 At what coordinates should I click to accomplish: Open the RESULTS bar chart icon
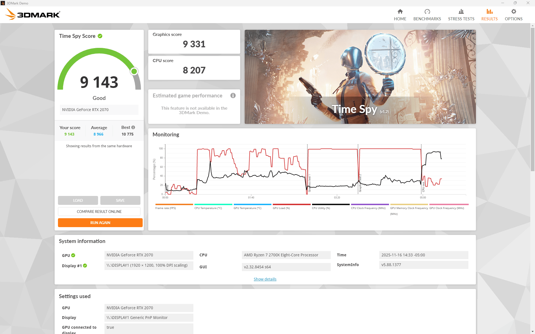(489, 11)
